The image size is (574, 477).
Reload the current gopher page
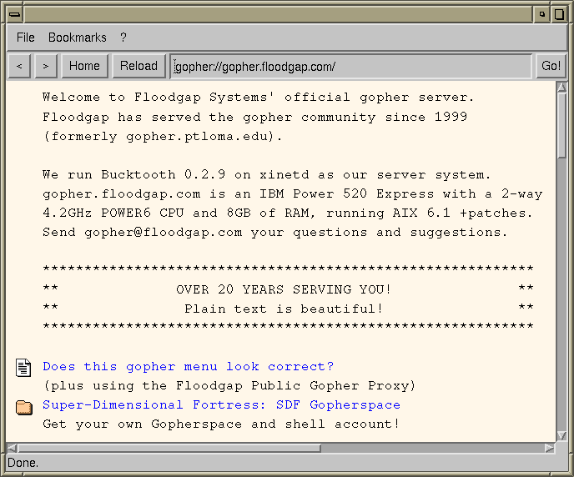tap(138, 66)
